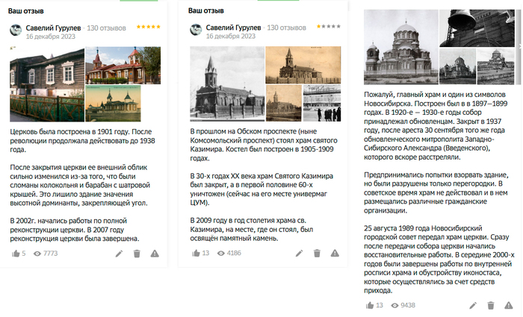The height and width of the screenshot is (317, 523).
Task: Like the 1901 church review with 5 likes
Action: [16, 254]
